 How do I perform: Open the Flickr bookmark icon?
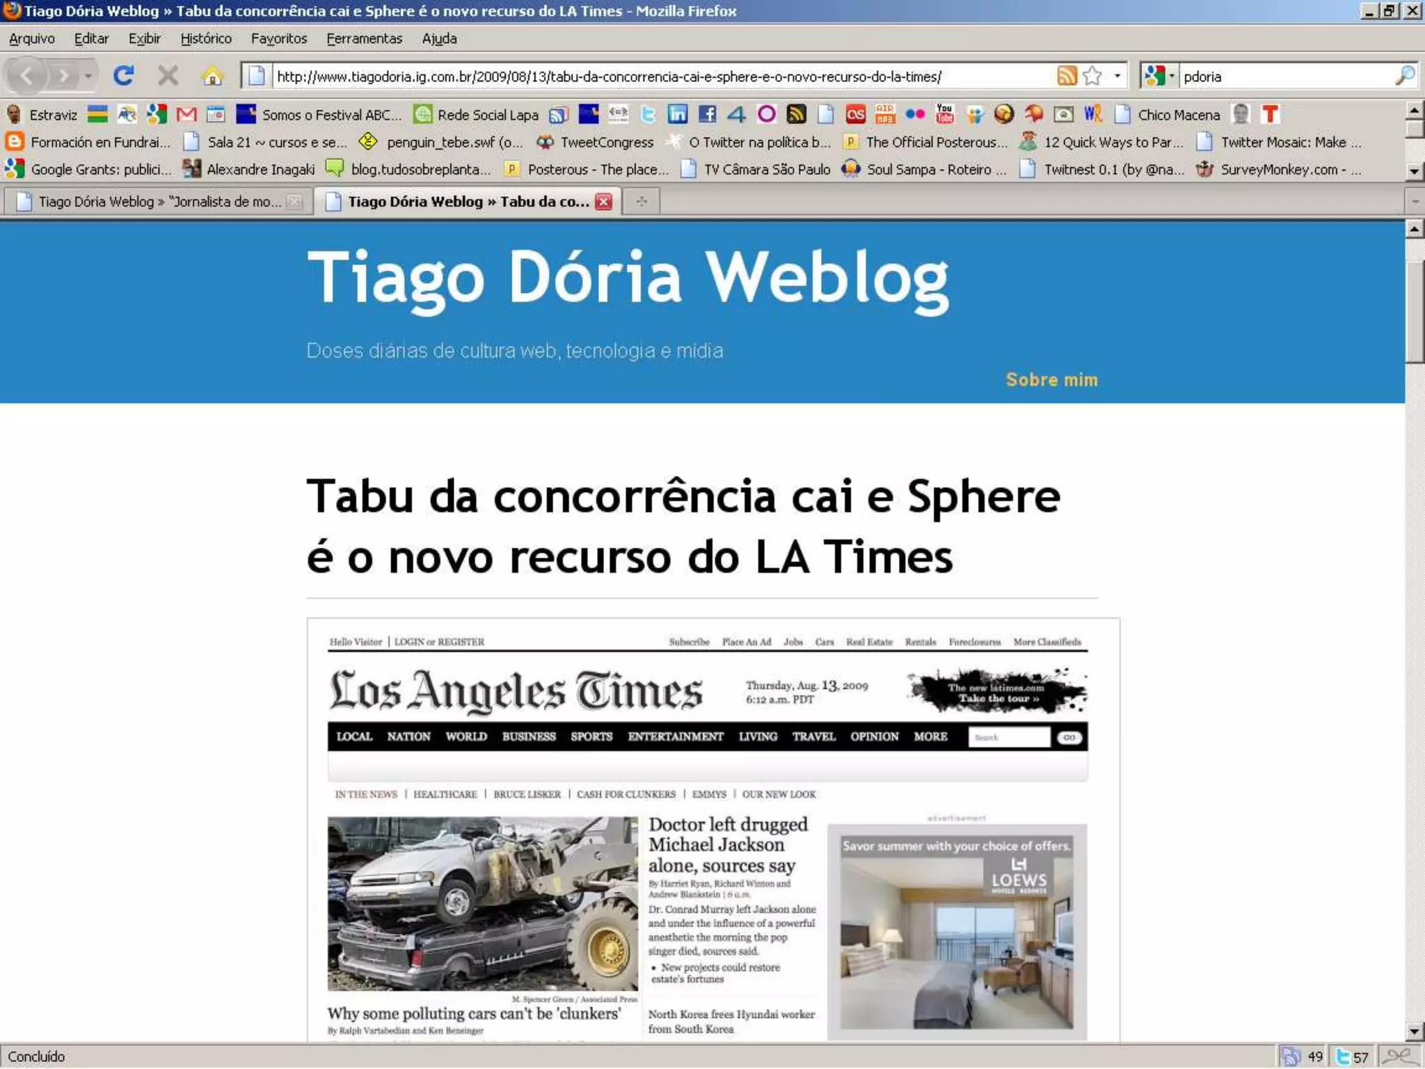click(914, 114)
